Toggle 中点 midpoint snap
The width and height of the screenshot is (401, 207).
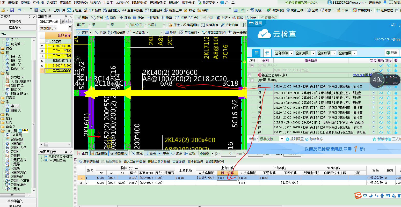click(163, 153)
